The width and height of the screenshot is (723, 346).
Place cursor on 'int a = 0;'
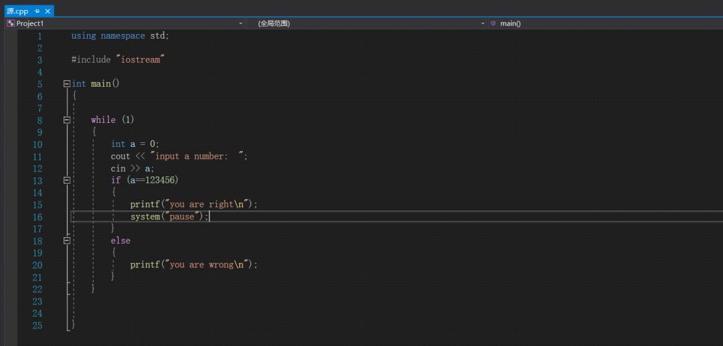pos(135,144)
